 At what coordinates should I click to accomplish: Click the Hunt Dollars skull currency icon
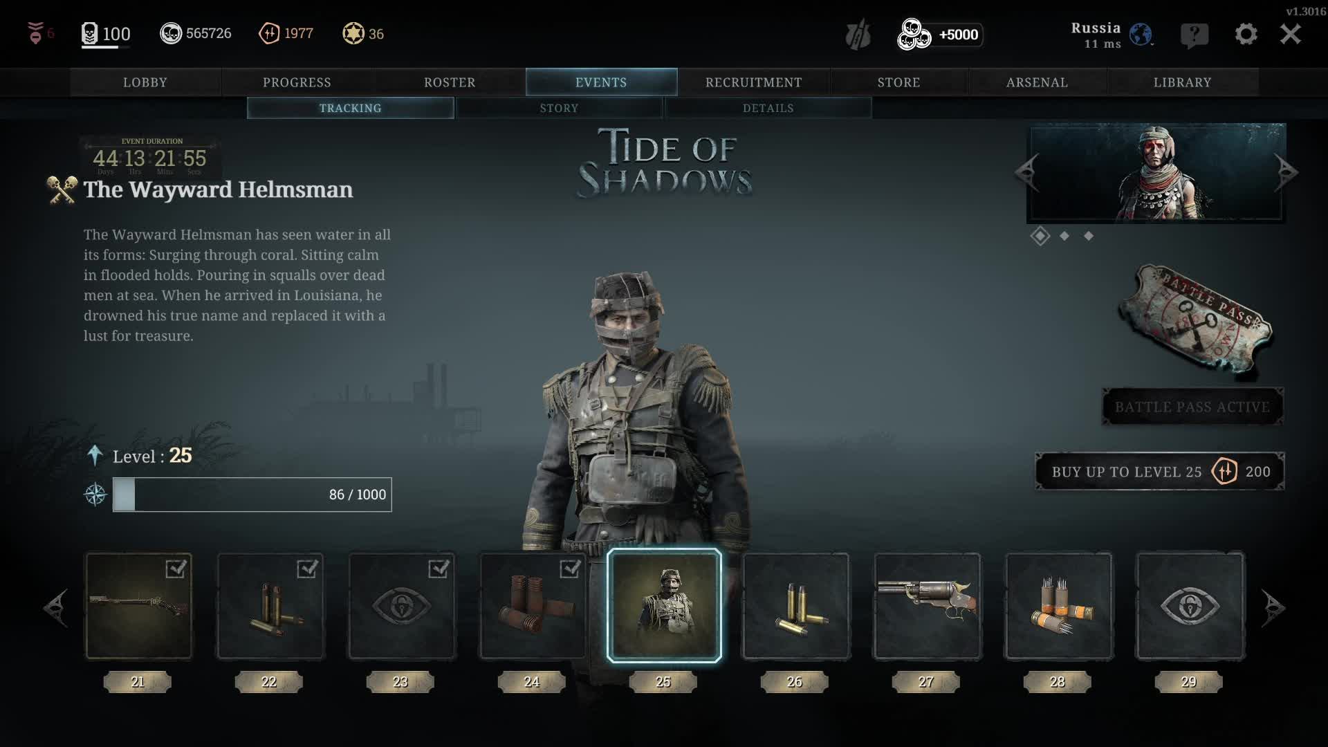171,33
